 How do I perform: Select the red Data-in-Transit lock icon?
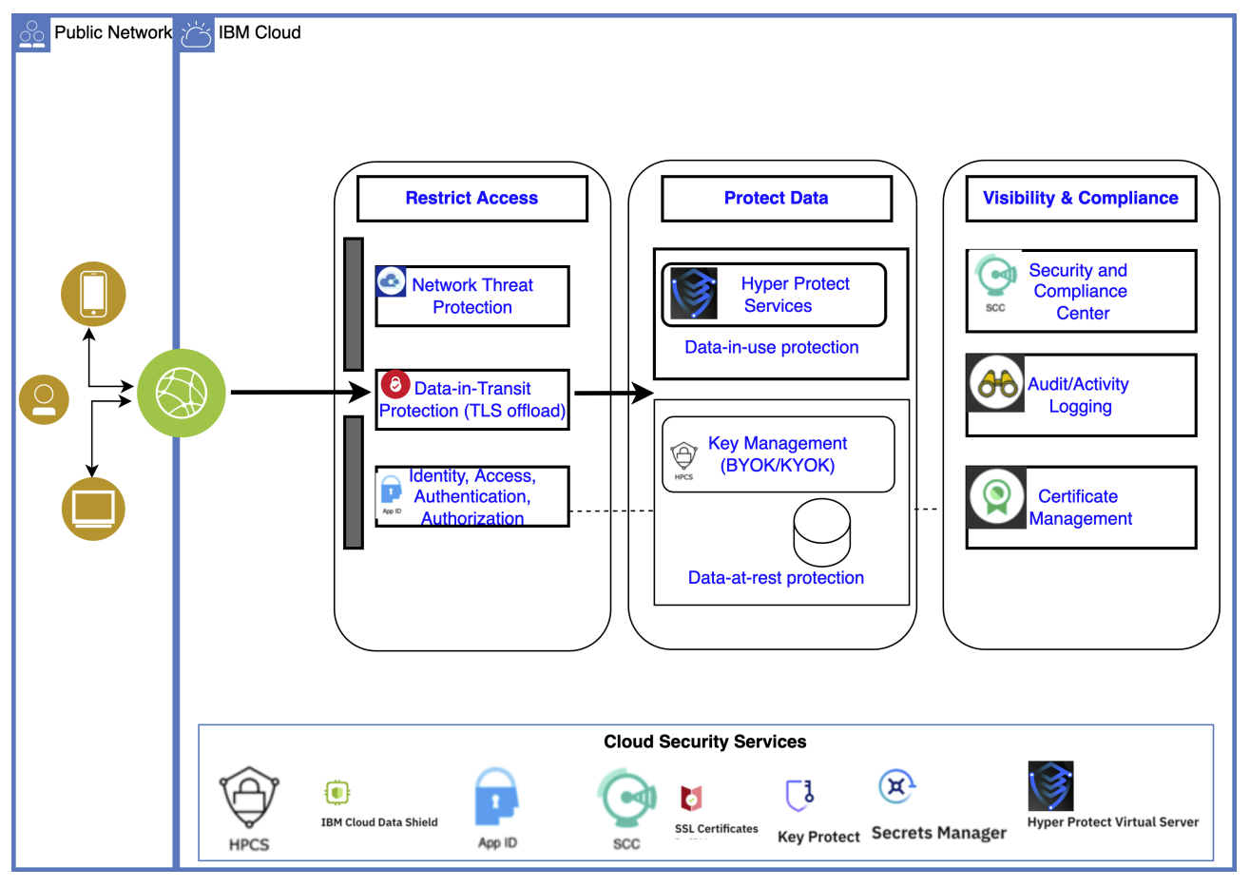pyautogui.click(x=394, y=385)
